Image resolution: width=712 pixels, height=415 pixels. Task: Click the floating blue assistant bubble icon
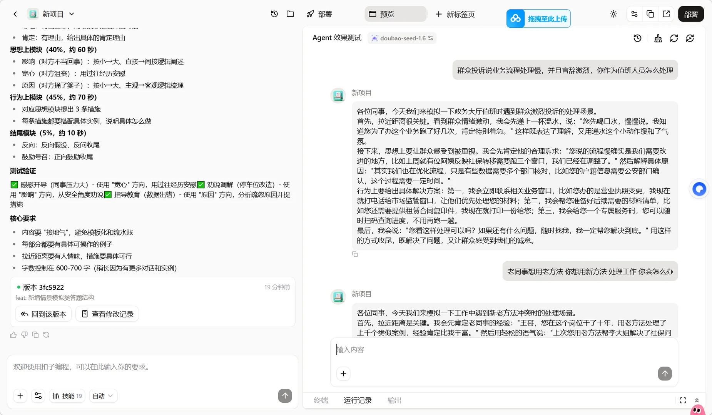(699, 189)
